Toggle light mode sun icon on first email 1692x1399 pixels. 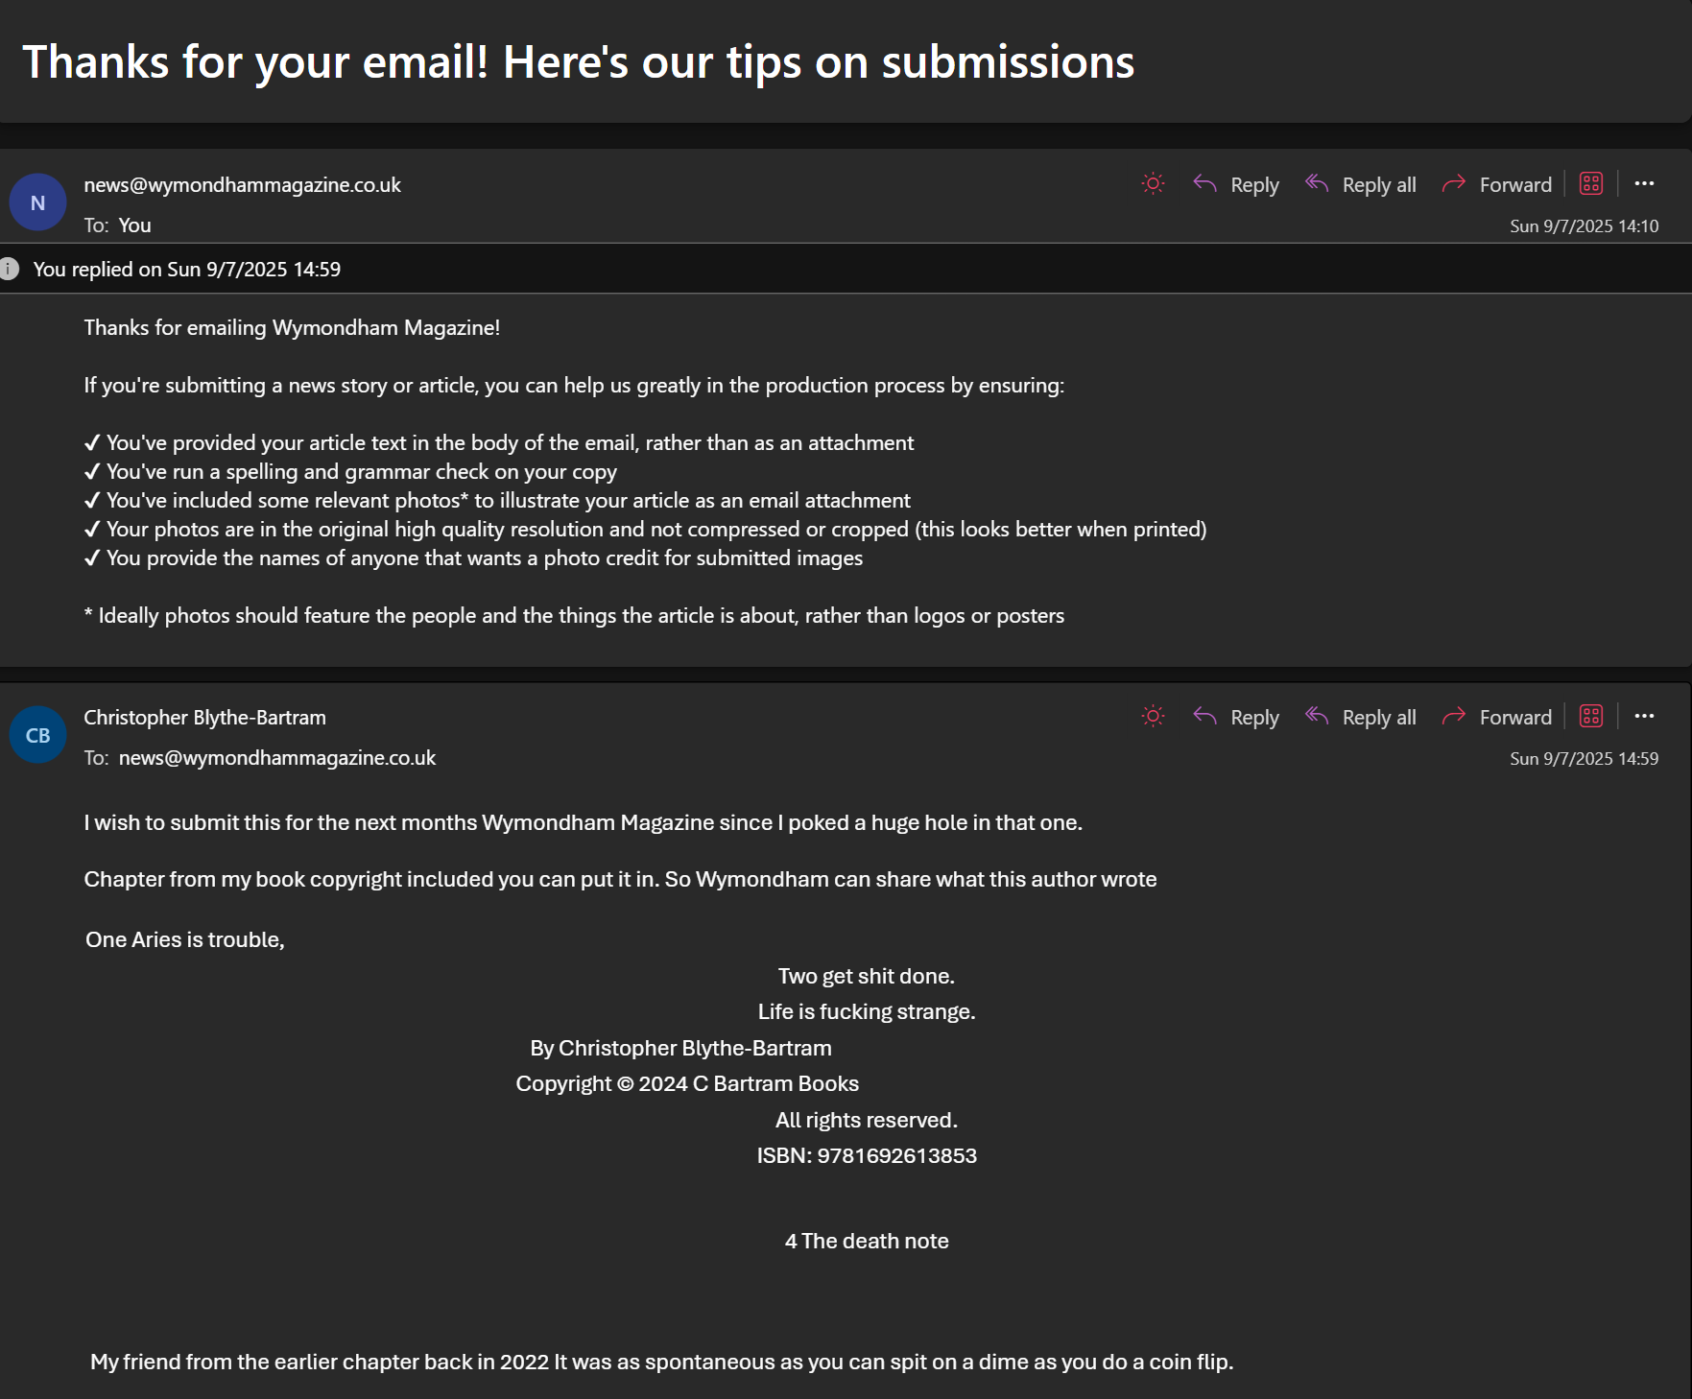pos(1153,183)
